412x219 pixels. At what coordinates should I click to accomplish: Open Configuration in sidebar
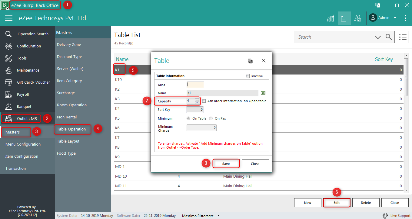[x=28, y=46]
